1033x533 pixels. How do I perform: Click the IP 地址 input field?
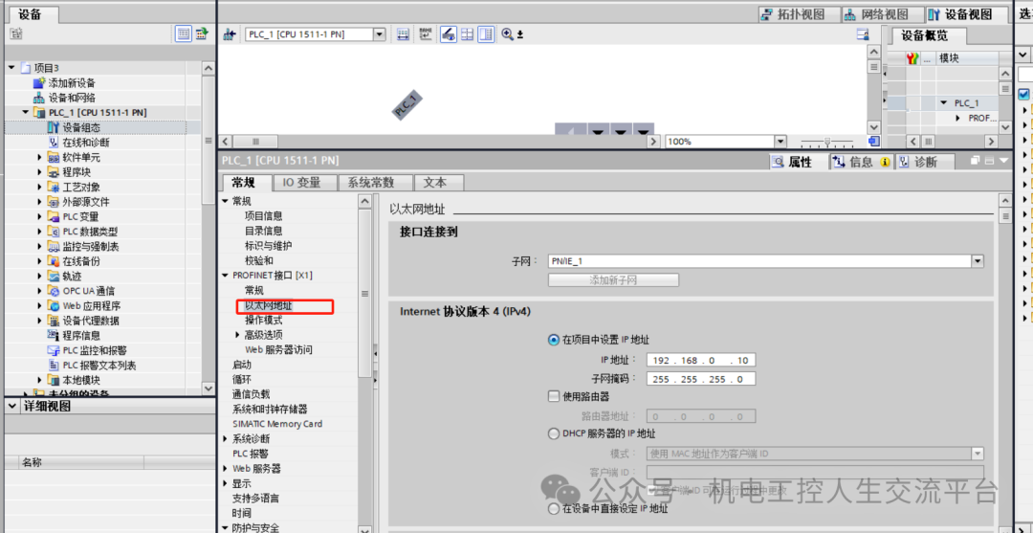701,360
